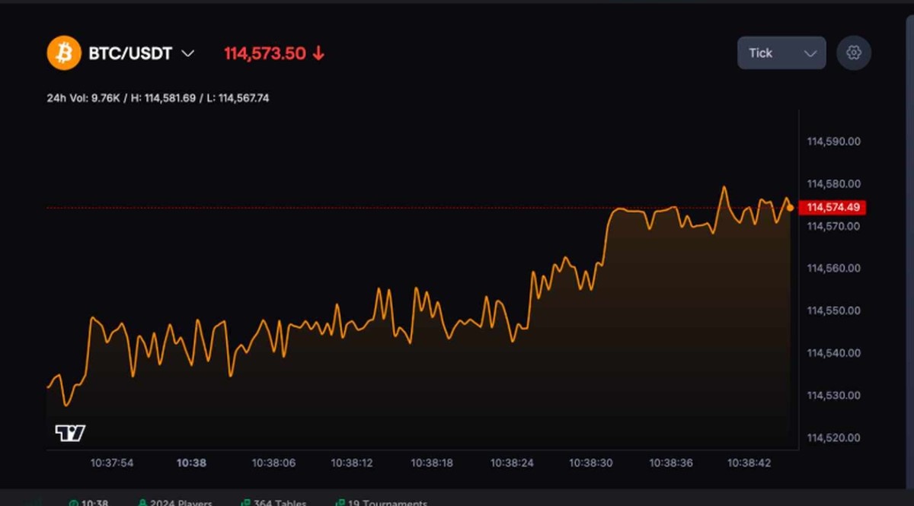This screenshot has width=914, height=506.
Task: Click the orange Bitcoin logo icon
Action: [x=64, y=53]
